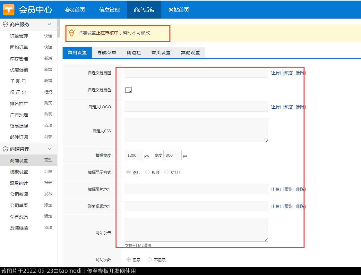
Task: Collapse the sidebar using the arrow handle
Action: point(59,28)
